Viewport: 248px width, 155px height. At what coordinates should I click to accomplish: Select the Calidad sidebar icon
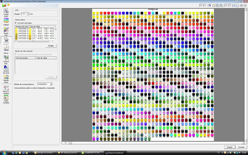6,22
